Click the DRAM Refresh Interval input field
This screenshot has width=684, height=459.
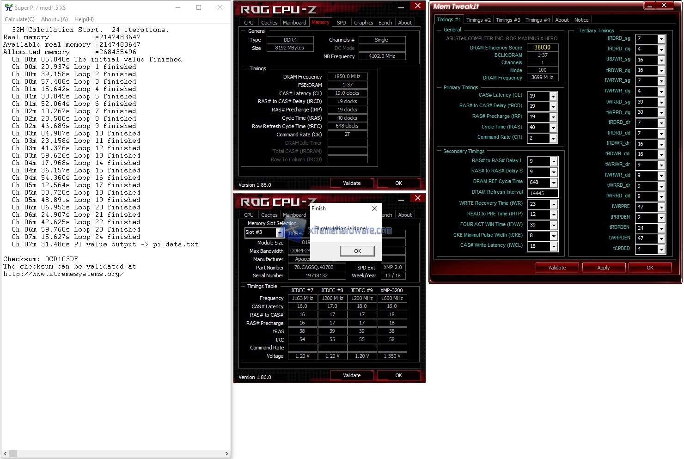[x=542, y=193]
